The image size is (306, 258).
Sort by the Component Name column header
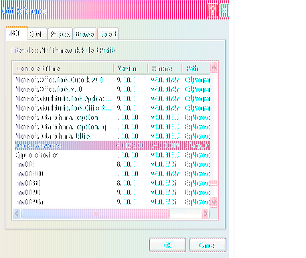pyautogui.click(x=63, y=68)
